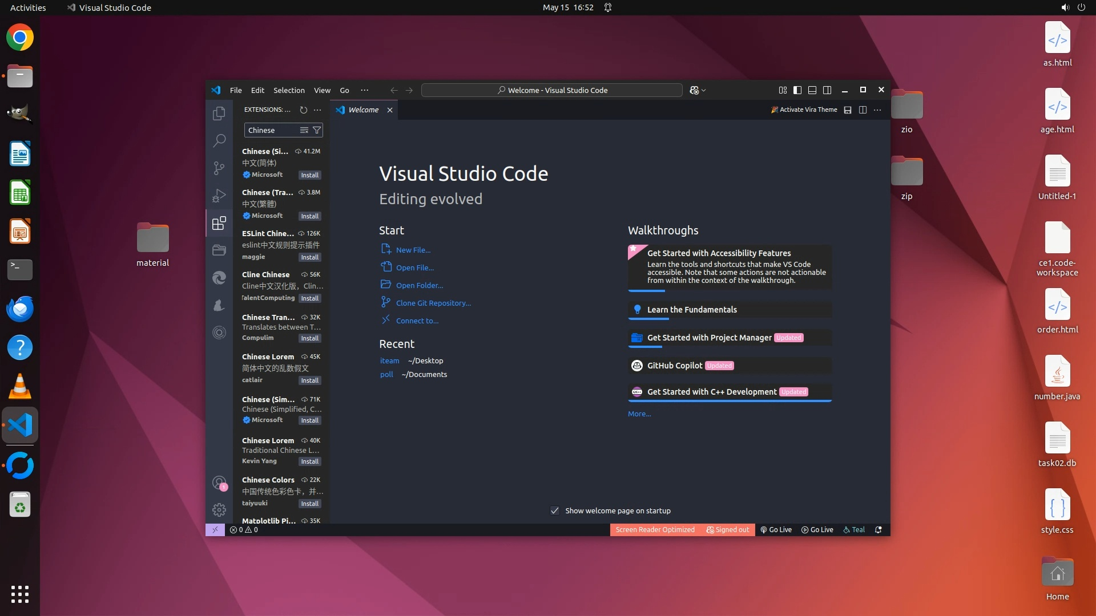Click the Teal color theme status item

click(854, 530)
